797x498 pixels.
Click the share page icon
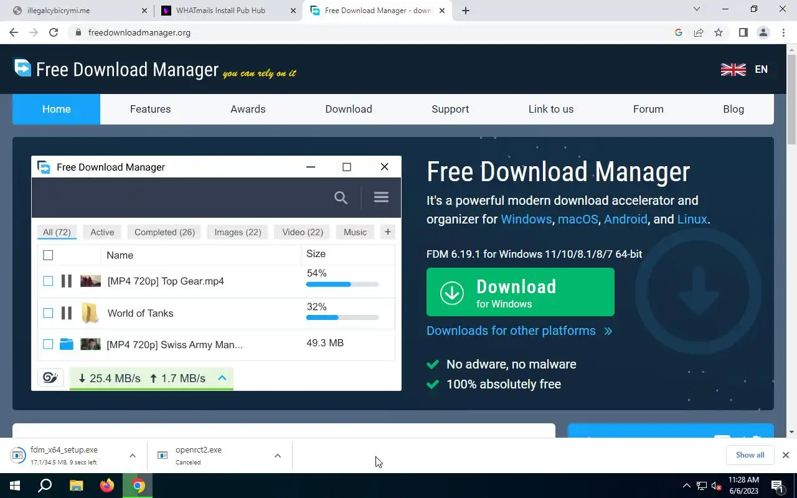[x=699, y=32]
